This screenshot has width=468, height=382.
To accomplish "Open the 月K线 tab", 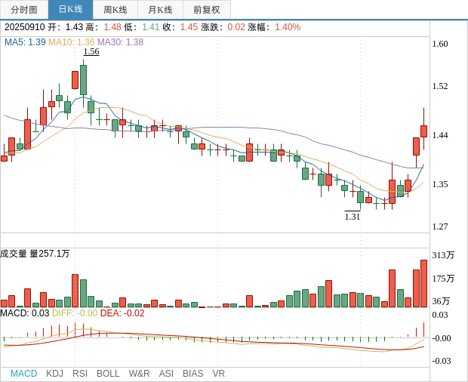I will click(x=160, y=10).
